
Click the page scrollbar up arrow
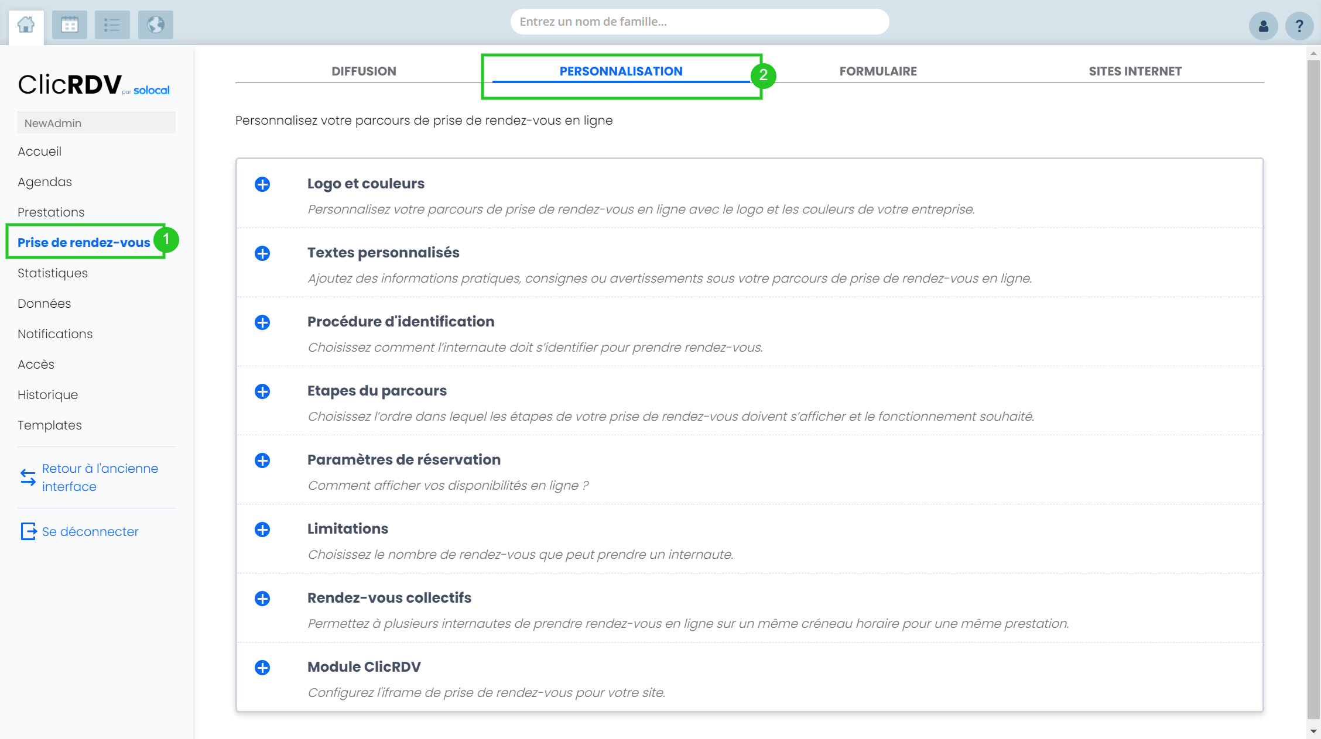pos(1313,53)
